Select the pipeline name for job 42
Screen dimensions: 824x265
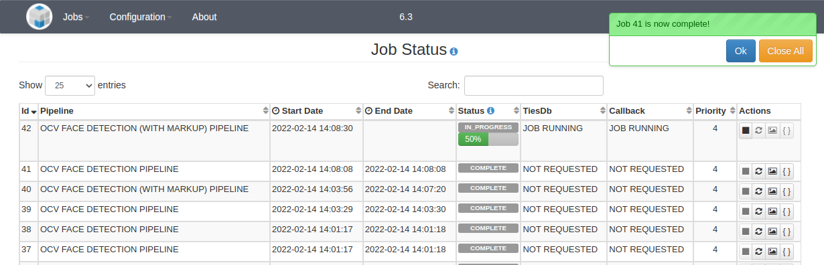point(144,128)
